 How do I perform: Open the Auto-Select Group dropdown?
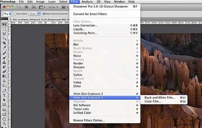[34, 14]
